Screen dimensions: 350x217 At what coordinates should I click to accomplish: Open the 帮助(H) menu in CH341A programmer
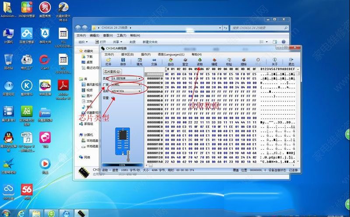196,55
